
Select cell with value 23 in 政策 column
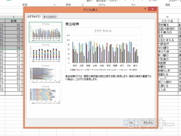tap(14, 71)
